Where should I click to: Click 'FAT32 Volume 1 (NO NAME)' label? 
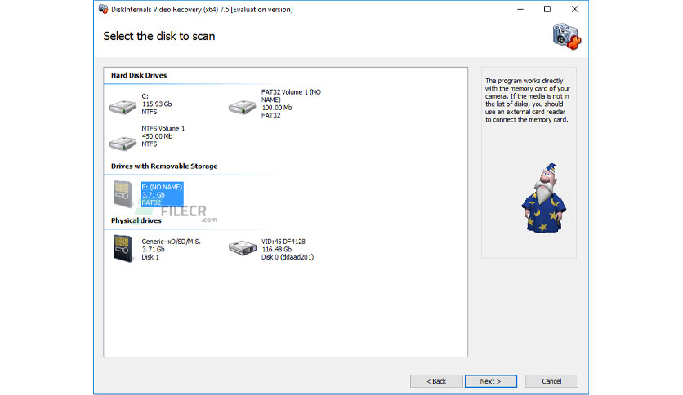[x=291, y=95]
